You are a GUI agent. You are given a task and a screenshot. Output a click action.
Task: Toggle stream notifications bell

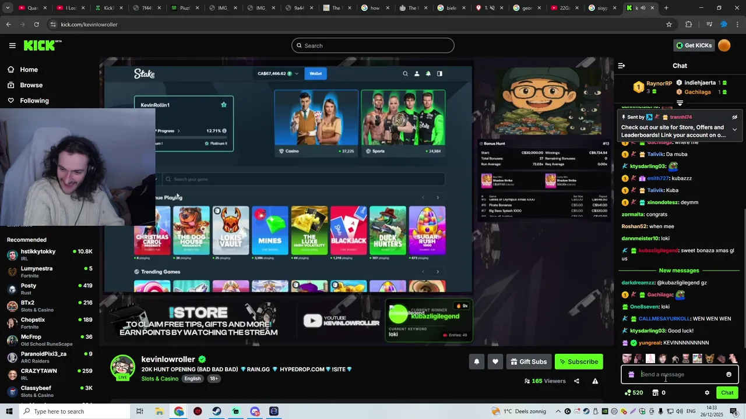[477, 361]
